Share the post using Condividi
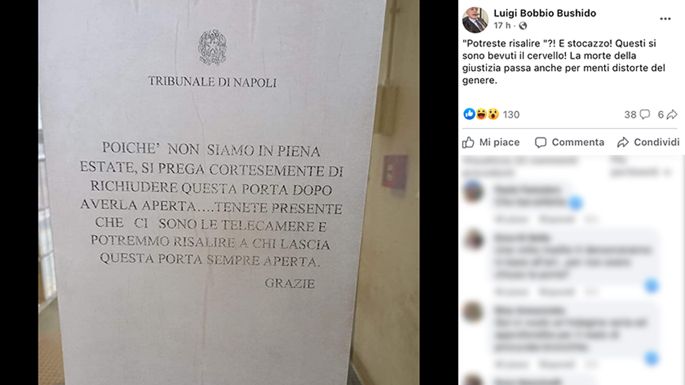The image size is (685, 385). 648,142
